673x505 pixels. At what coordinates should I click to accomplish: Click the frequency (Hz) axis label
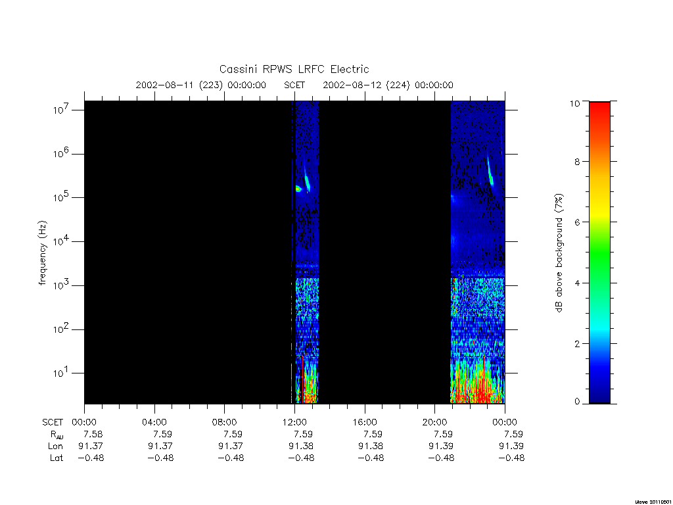pos(42,253)
